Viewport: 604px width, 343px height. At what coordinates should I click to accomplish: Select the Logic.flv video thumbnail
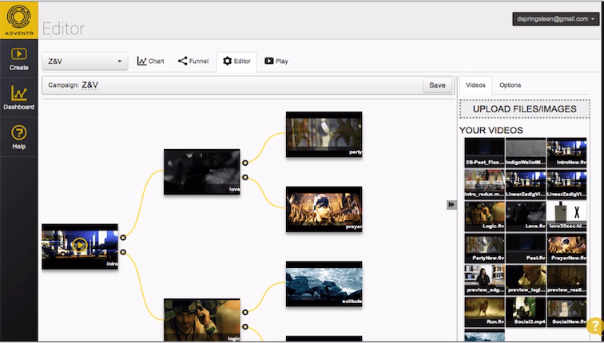tap(485, 216)
